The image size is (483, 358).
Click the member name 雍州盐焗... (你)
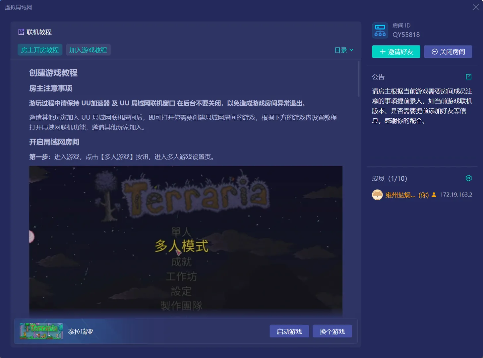[x=407, y=195]
